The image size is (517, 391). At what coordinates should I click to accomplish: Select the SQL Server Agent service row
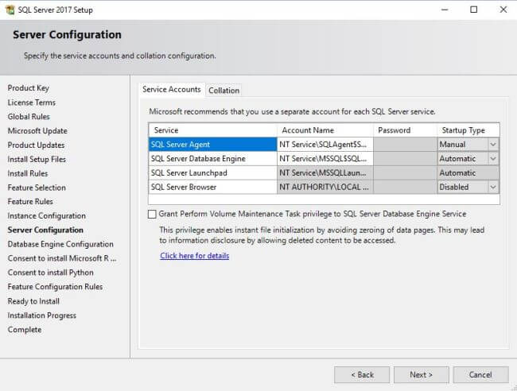(212, 145)
